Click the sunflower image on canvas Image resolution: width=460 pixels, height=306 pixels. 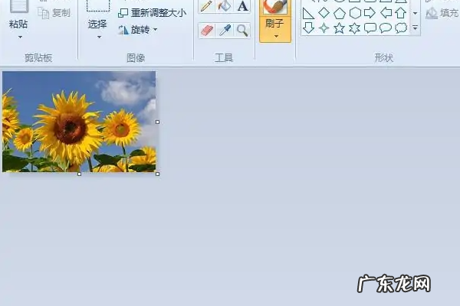(79, 122)
